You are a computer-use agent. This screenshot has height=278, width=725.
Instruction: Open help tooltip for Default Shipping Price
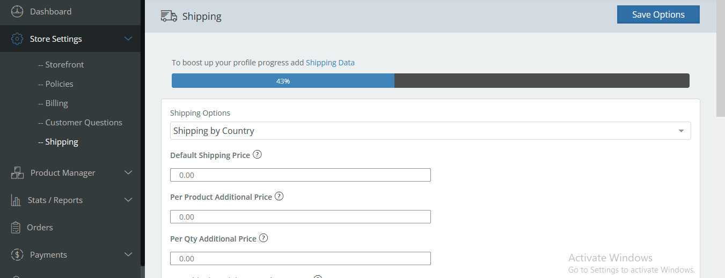click(257, 155)
